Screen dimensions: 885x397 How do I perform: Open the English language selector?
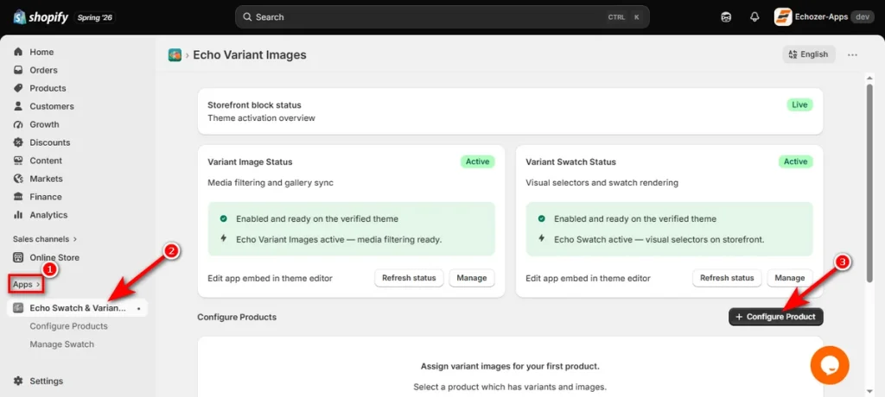click(x=809, y=54)
